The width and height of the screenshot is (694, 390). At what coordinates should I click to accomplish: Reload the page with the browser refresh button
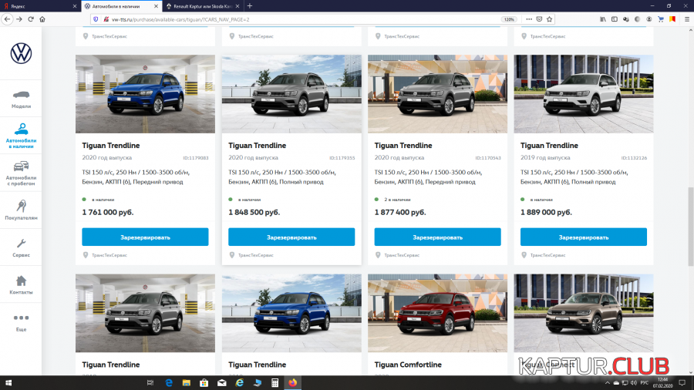point(31,18)
